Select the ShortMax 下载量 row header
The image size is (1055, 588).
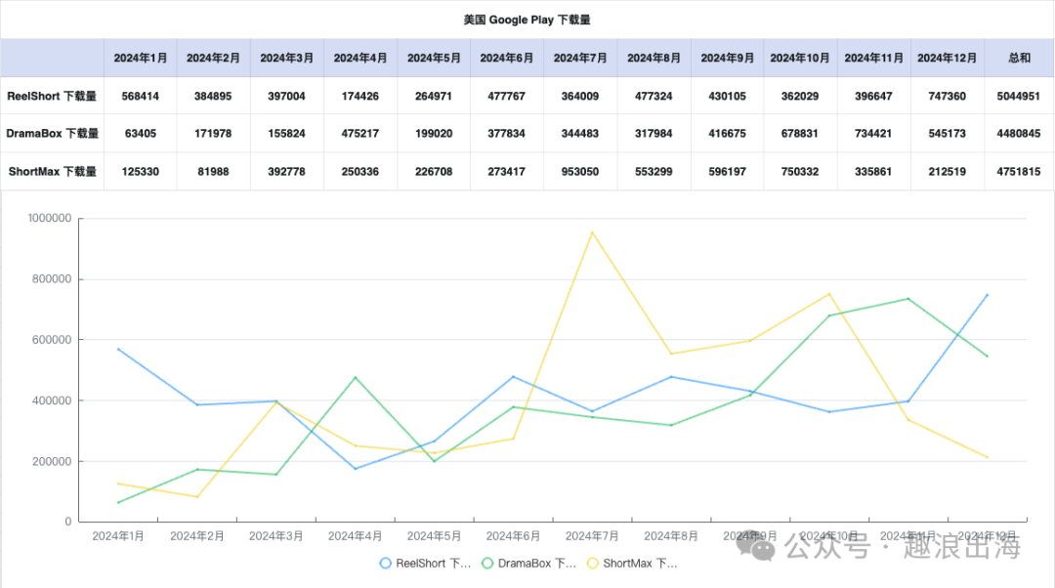coord(52,172)
